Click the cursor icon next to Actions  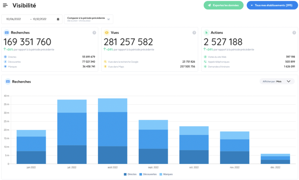pyautogui.click(x=206, y=33)
